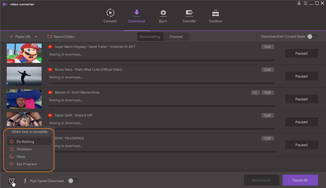326x188 pixels.
Task: Choose Sleep when task is complete
Action: (29, 157)
